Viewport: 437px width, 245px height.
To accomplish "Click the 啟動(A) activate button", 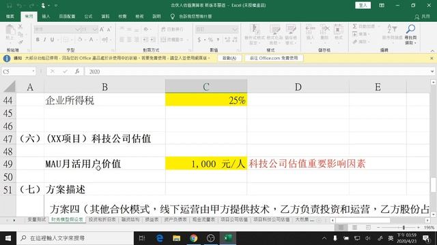I will tap(229, 58).
